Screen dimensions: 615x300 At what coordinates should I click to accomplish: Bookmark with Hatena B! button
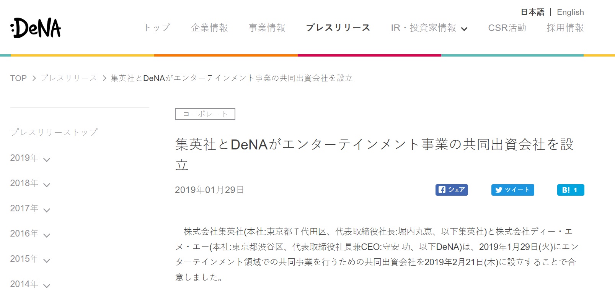coord(571,190)
